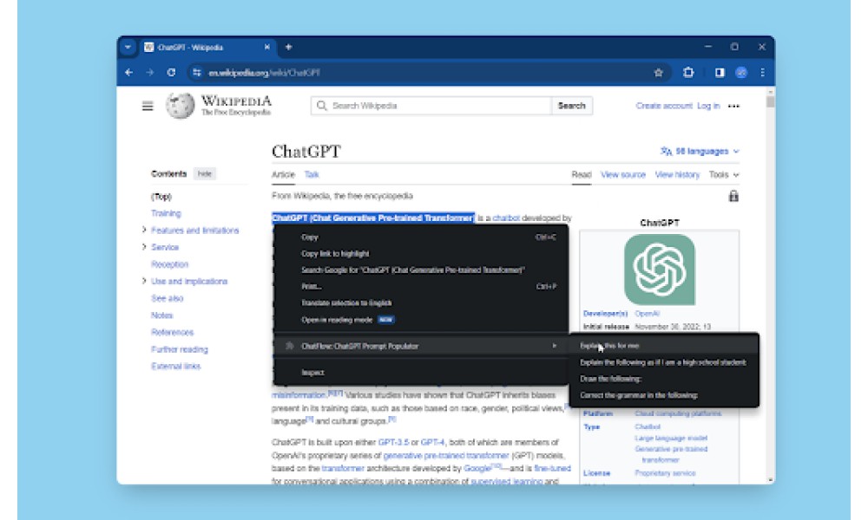This screenshot has width=868, height=520.
Task: Expand Use and implications in contents
Action: point(144,281)
